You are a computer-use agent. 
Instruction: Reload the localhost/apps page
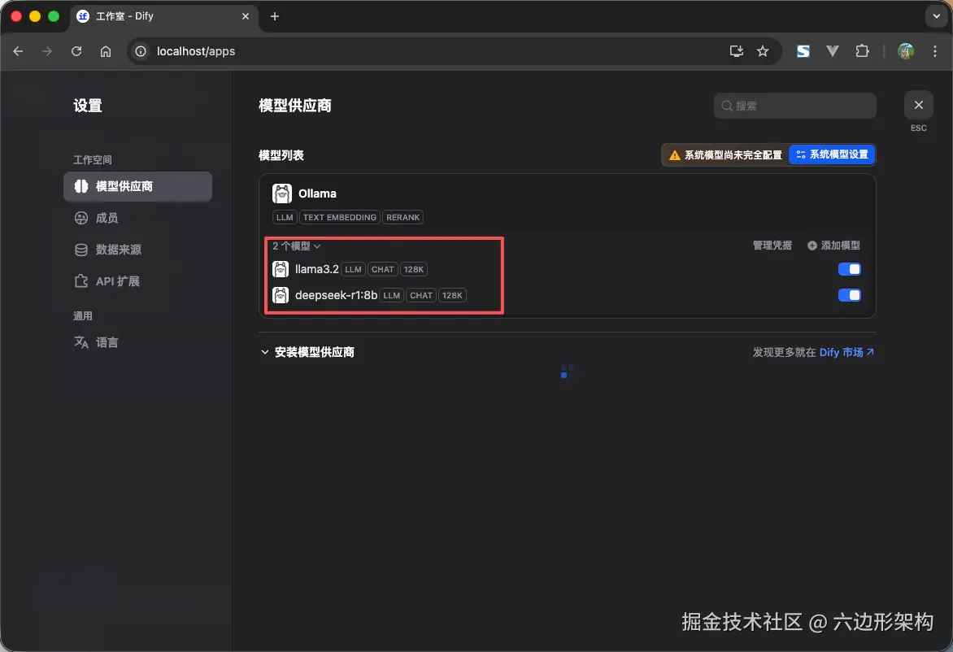pos(76,52)
